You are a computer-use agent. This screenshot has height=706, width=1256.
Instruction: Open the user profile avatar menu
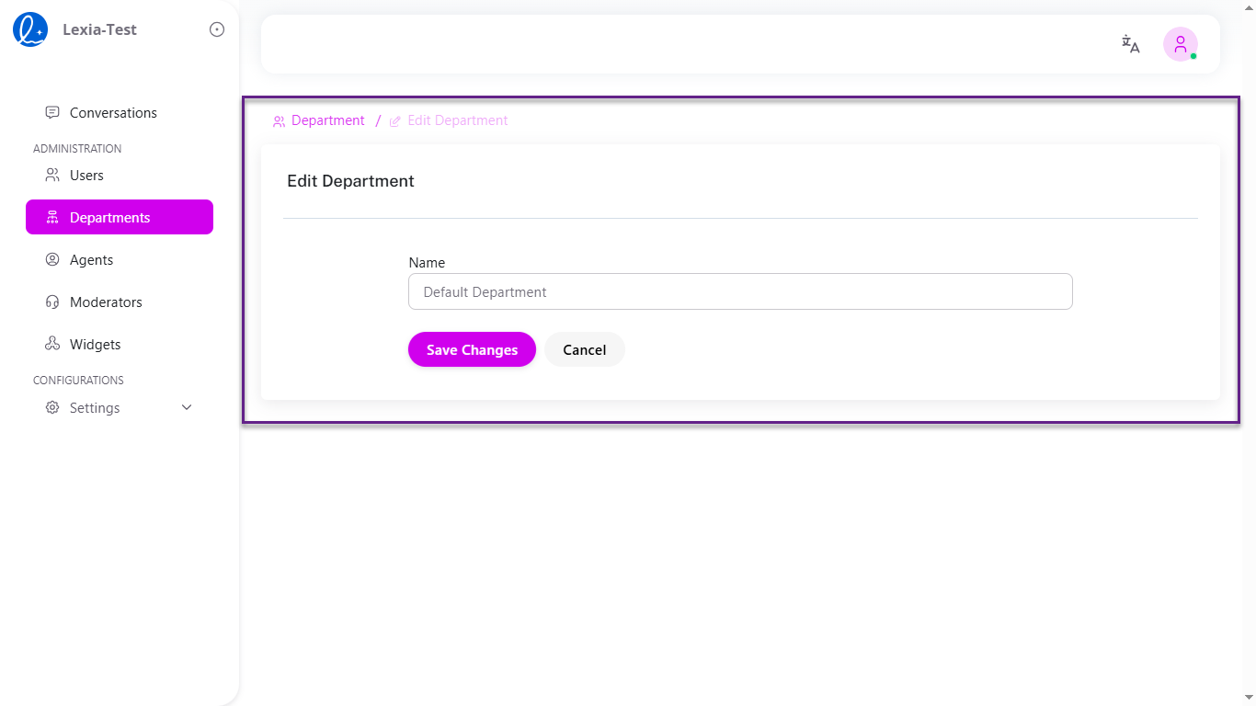click(1180, 44)
